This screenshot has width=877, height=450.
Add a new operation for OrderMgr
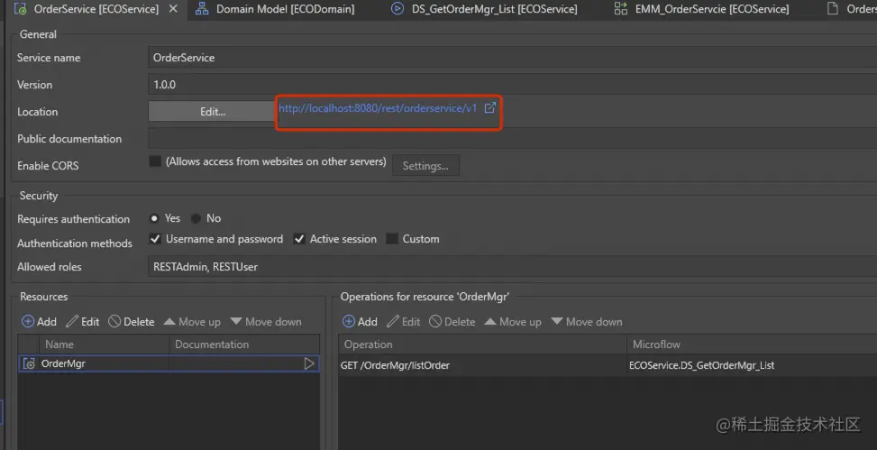(360, 322)
